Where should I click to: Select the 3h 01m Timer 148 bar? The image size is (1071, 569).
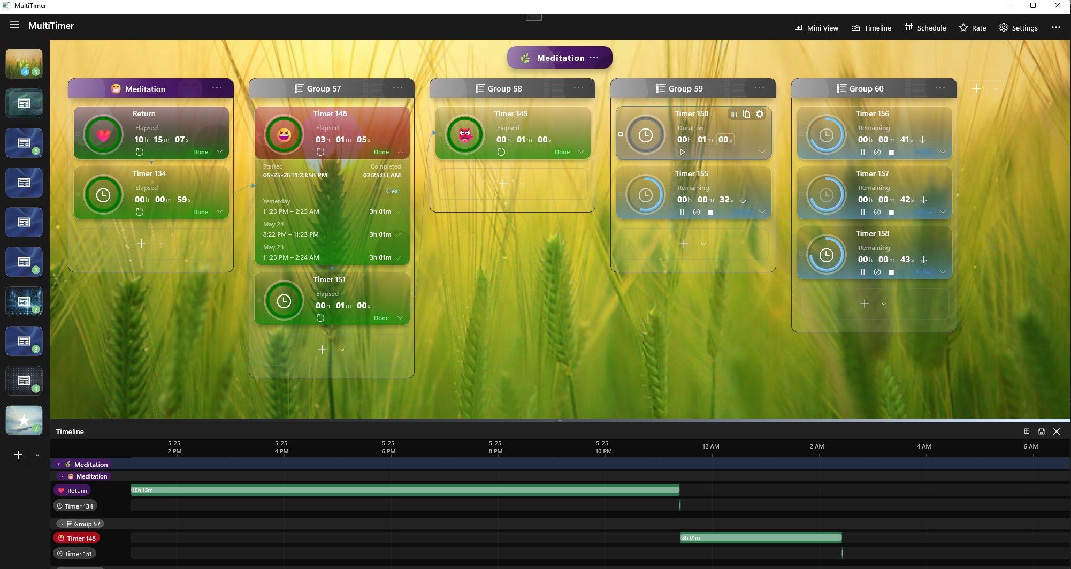pos(761,537)
